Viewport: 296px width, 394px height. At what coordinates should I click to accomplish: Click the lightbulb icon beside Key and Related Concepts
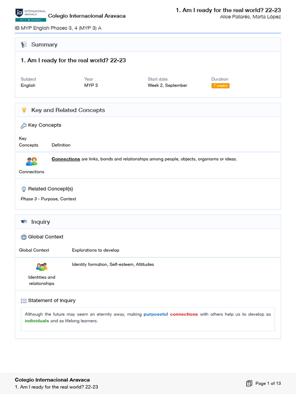tap(24, 110)
